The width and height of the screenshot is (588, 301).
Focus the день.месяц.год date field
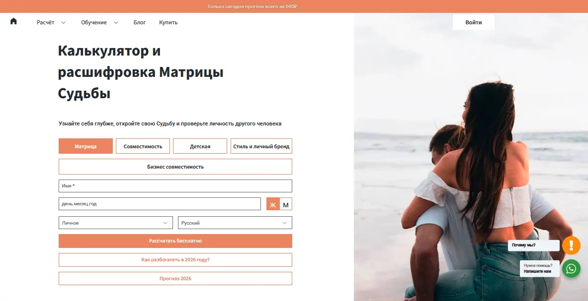(160, 204)
